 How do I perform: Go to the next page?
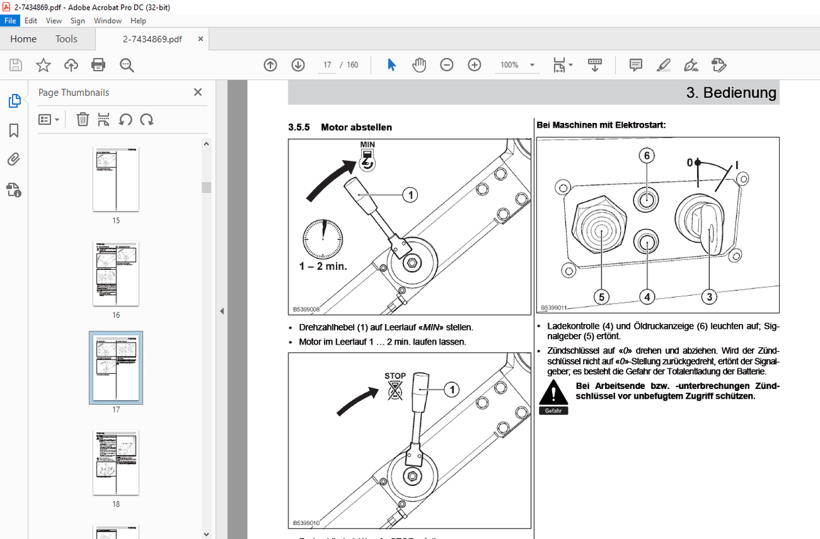point(298,65)
